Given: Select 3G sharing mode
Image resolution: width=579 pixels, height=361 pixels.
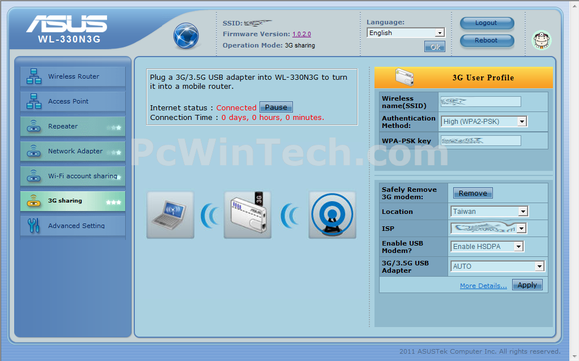Looking at the screenshot, I should (73, 201).
